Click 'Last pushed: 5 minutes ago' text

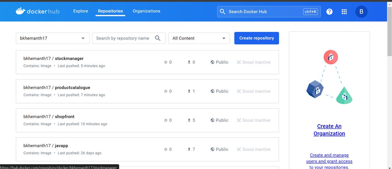[81, 66]
